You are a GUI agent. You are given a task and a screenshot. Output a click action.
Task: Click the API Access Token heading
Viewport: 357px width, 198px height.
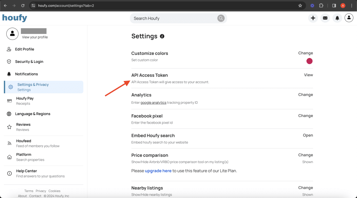click(x=150, y=75)
